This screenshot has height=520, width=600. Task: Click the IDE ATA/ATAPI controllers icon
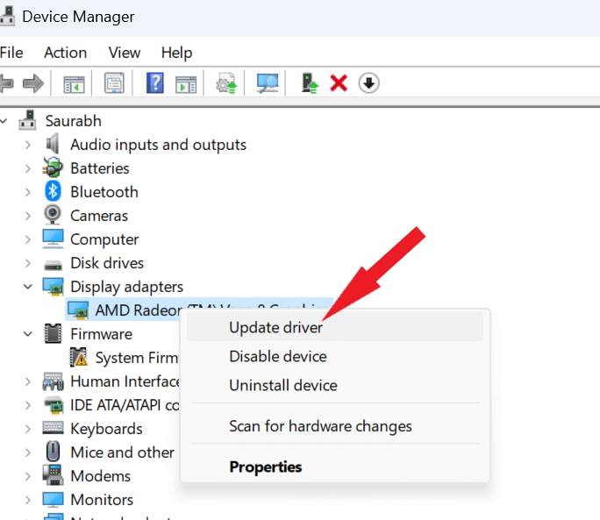[53, 405]
